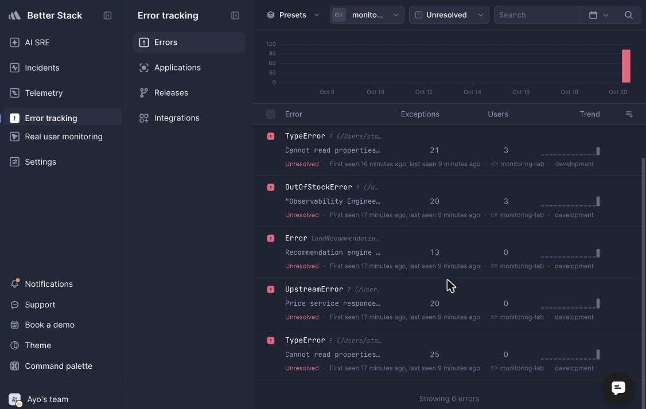This screenshot has width=646, height=409.
Task: Collapse the Error tracking panel sidebar
Action: pyautogui.click(x=235, y=15)
